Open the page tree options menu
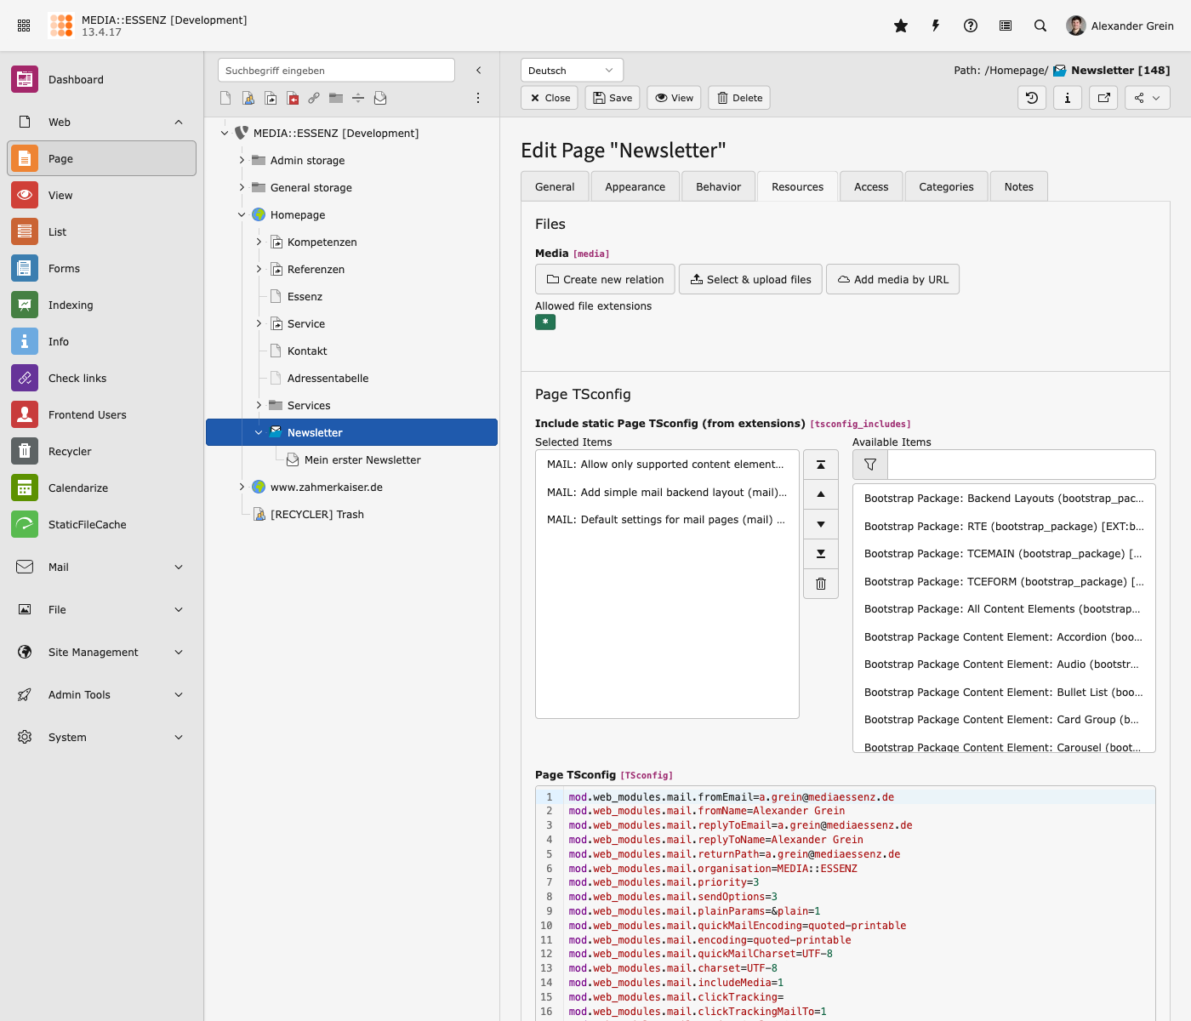 click(x=478, y=98)
